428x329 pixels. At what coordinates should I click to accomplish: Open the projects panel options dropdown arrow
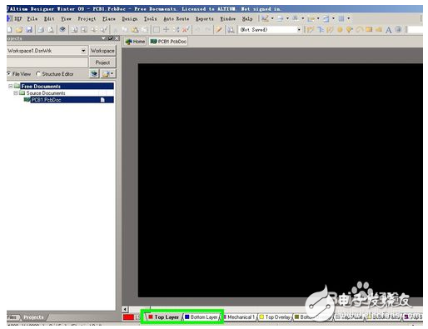tap(112, 74)
